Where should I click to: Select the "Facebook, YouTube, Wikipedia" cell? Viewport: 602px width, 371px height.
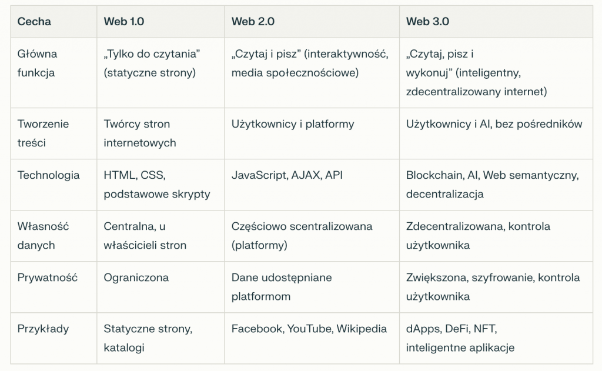[309, 329]
